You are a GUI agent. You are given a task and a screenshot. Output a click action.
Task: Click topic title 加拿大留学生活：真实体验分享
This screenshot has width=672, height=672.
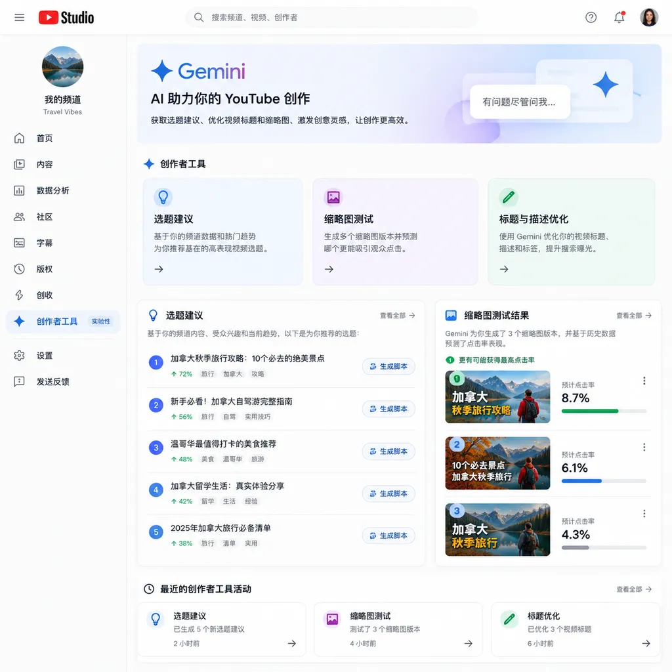click(227, 486)
